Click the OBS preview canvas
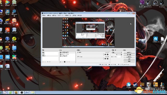 [88, 33]
